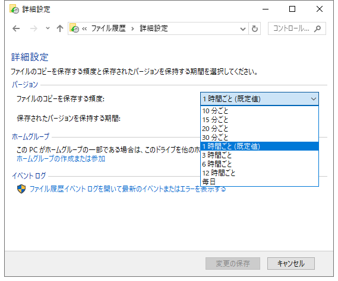Refresh the address bar location
The width and height of the screenshot is (338, 281).
point(255,28)
